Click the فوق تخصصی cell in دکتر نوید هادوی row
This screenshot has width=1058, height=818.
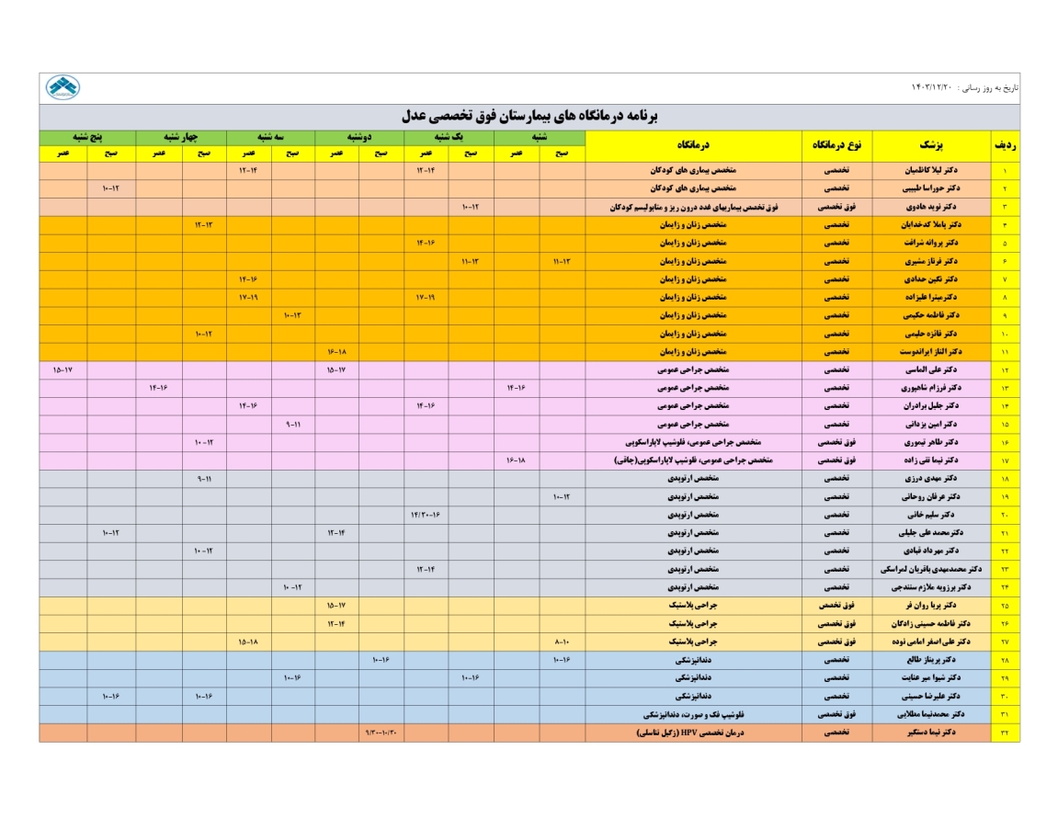836,207
